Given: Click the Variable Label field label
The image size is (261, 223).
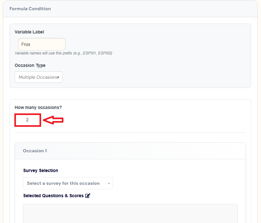Looking at the screenshot, I should click(29, 32).
